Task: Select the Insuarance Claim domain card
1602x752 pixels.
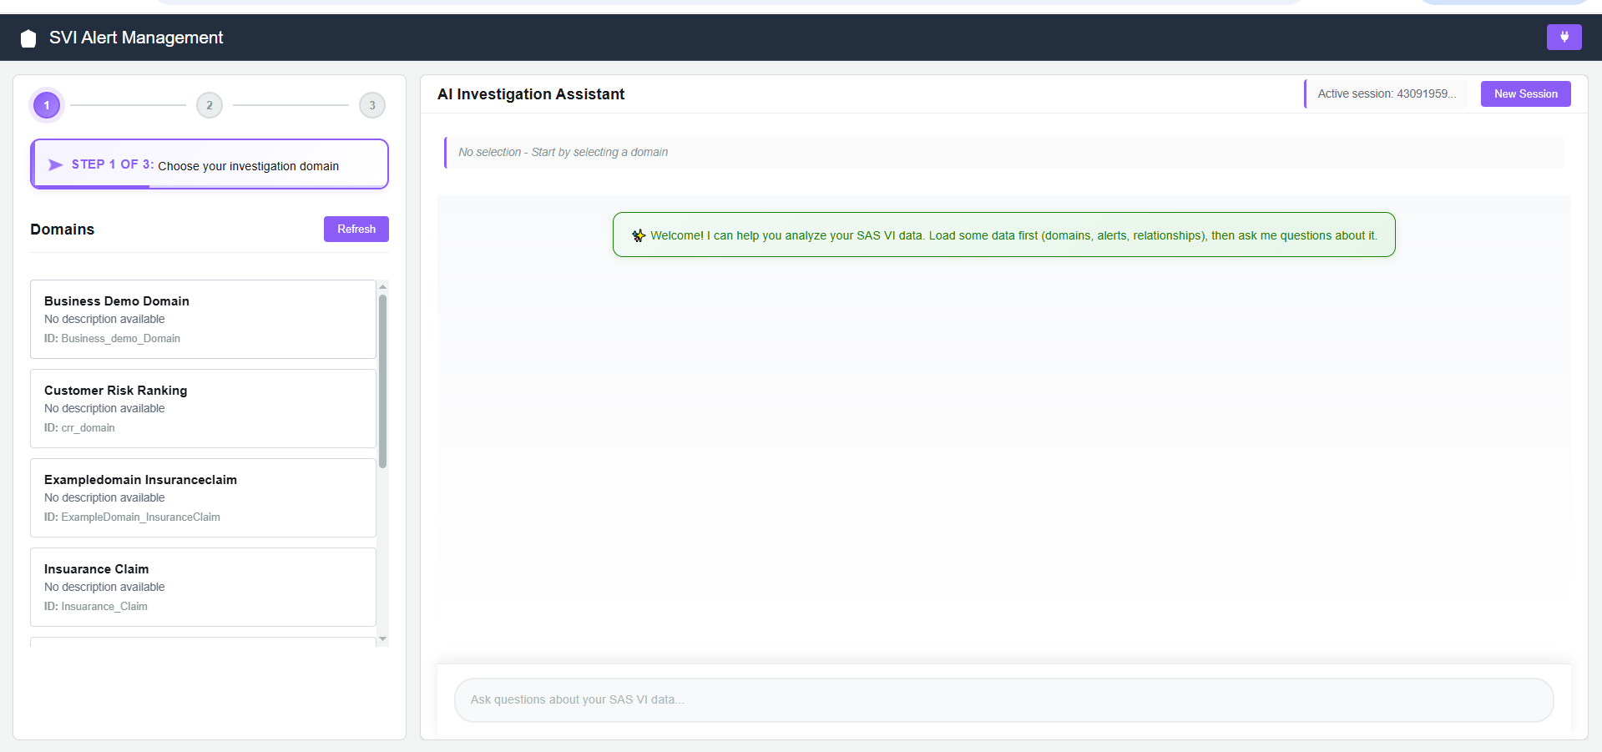Action: [x=202, y=586]
